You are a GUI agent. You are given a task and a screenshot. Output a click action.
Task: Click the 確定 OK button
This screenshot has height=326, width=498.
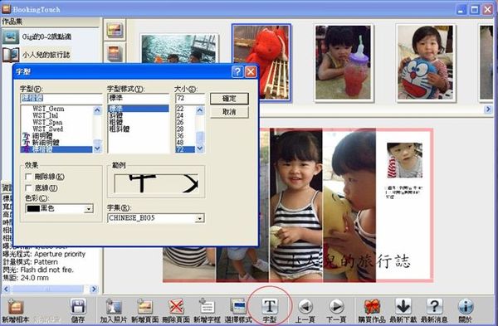tap(229, 99)
